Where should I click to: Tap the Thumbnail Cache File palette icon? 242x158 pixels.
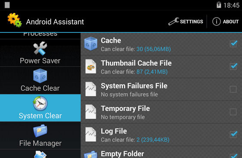[x=91, y=66]
